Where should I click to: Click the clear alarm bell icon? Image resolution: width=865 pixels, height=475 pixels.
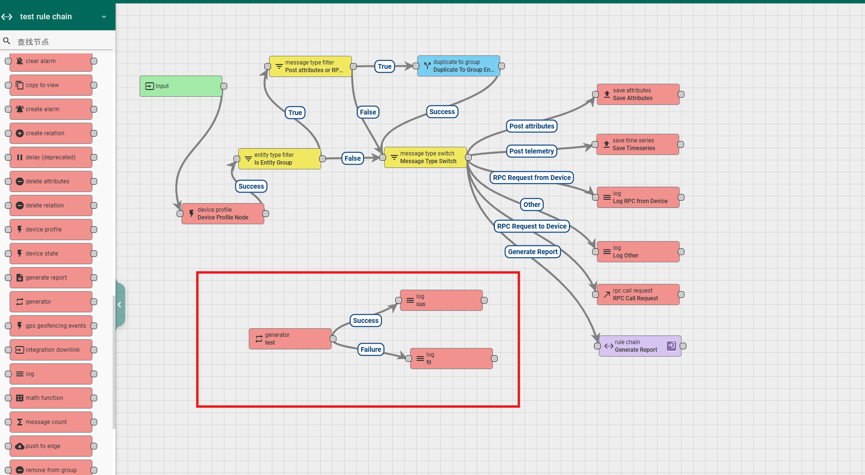20,61
